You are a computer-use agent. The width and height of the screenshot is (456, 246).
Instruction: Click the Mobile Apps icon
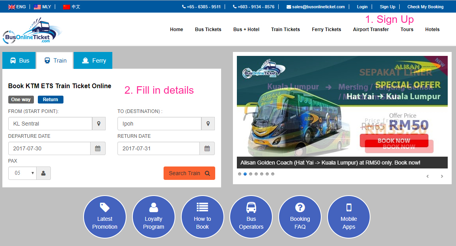349,216
